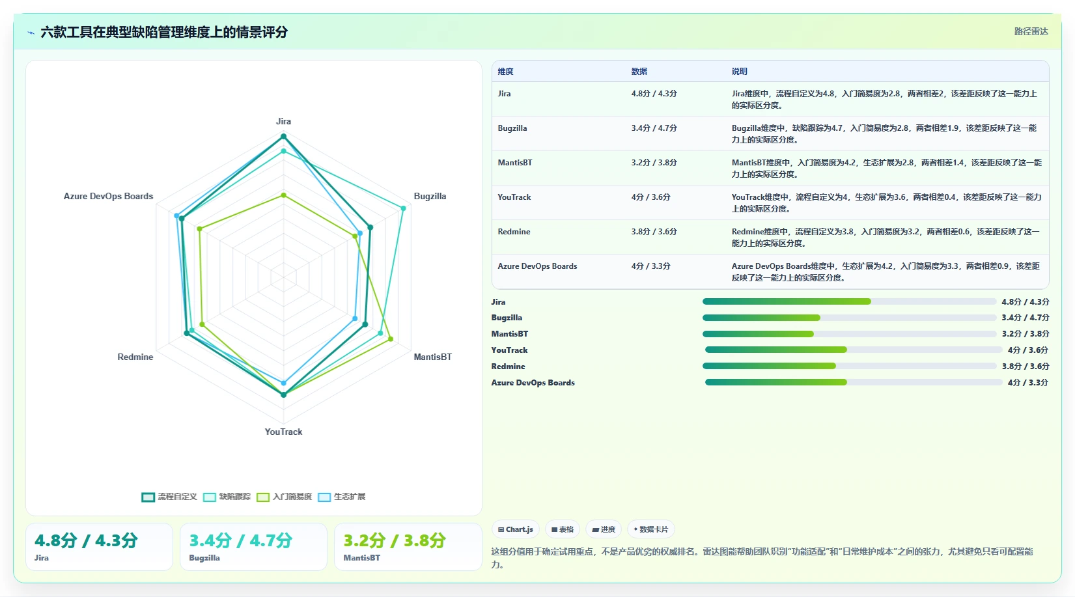Toggle the 缺陷跟踪 legend series
The width and height of the screenshot is (1075, 597).
pos(227,497)
